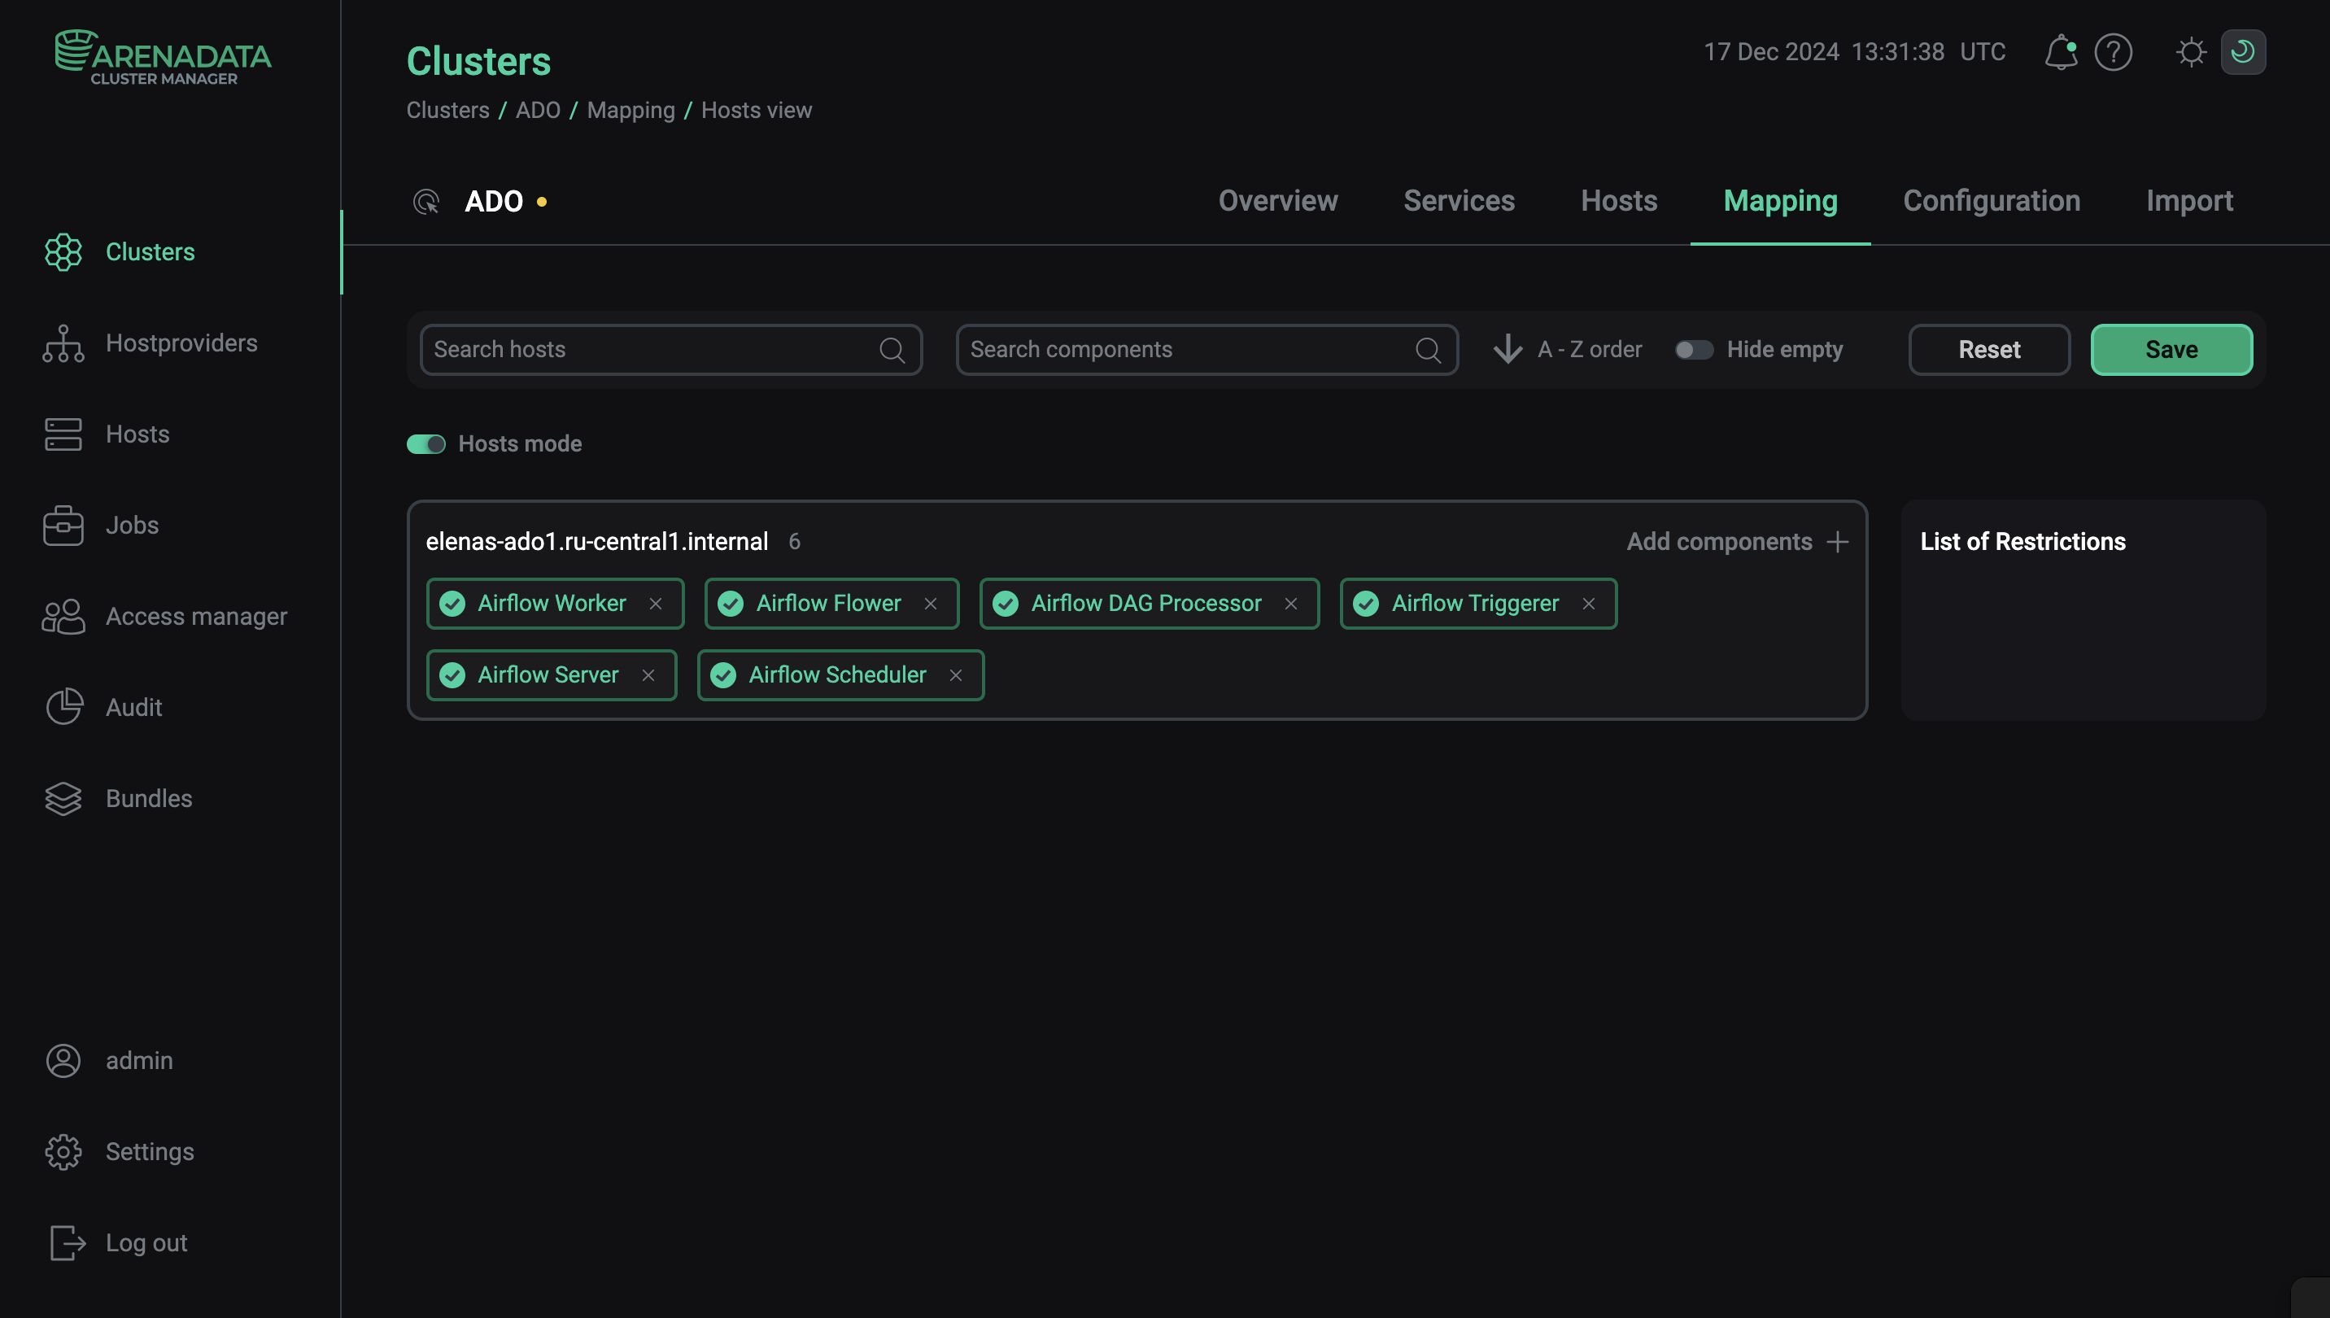This screenshot has width=2330, height=1318.
Task: Click inside the Search components field
Action: tap(1176, 349)
